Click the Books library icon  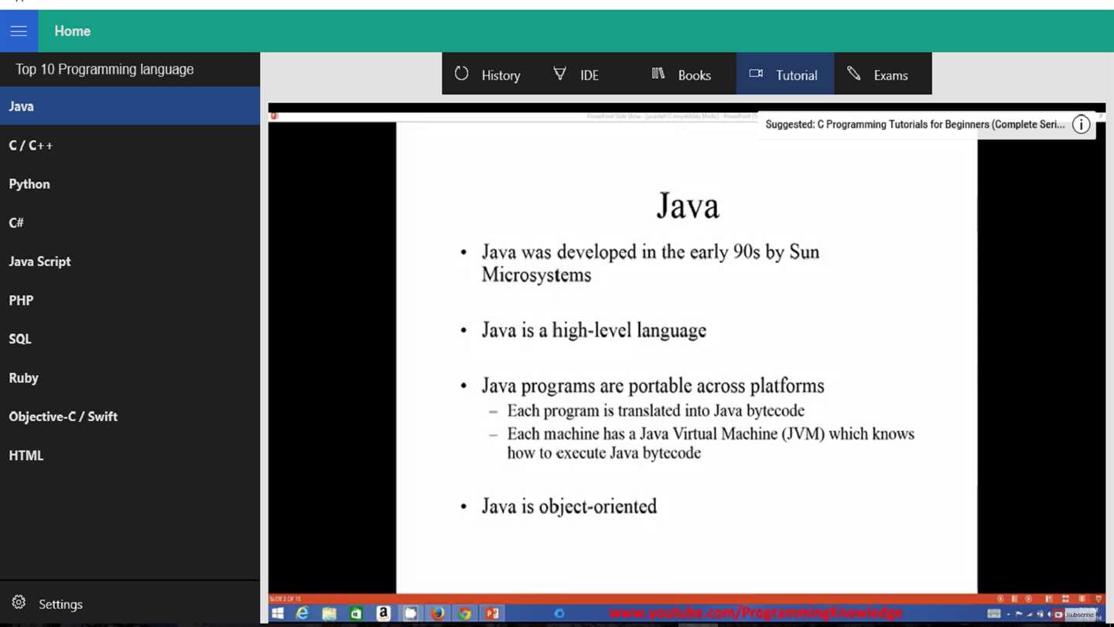pyautogui.click(x=658, y=74)
